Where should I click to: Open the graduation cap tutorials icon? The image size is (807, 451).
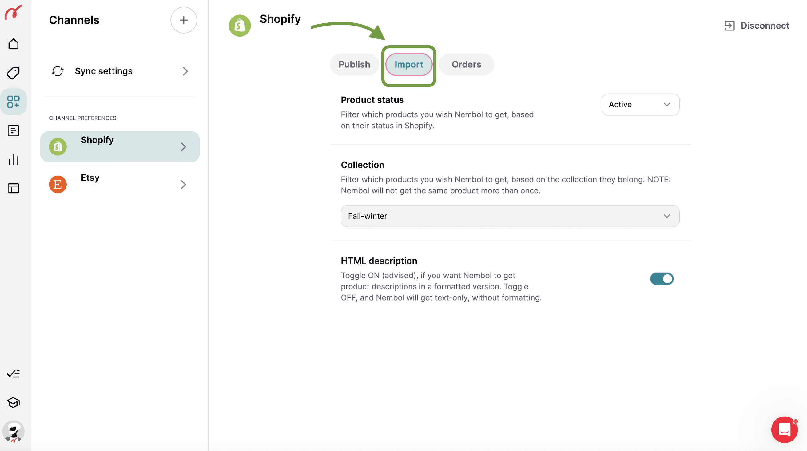click(x=13, y=402)
